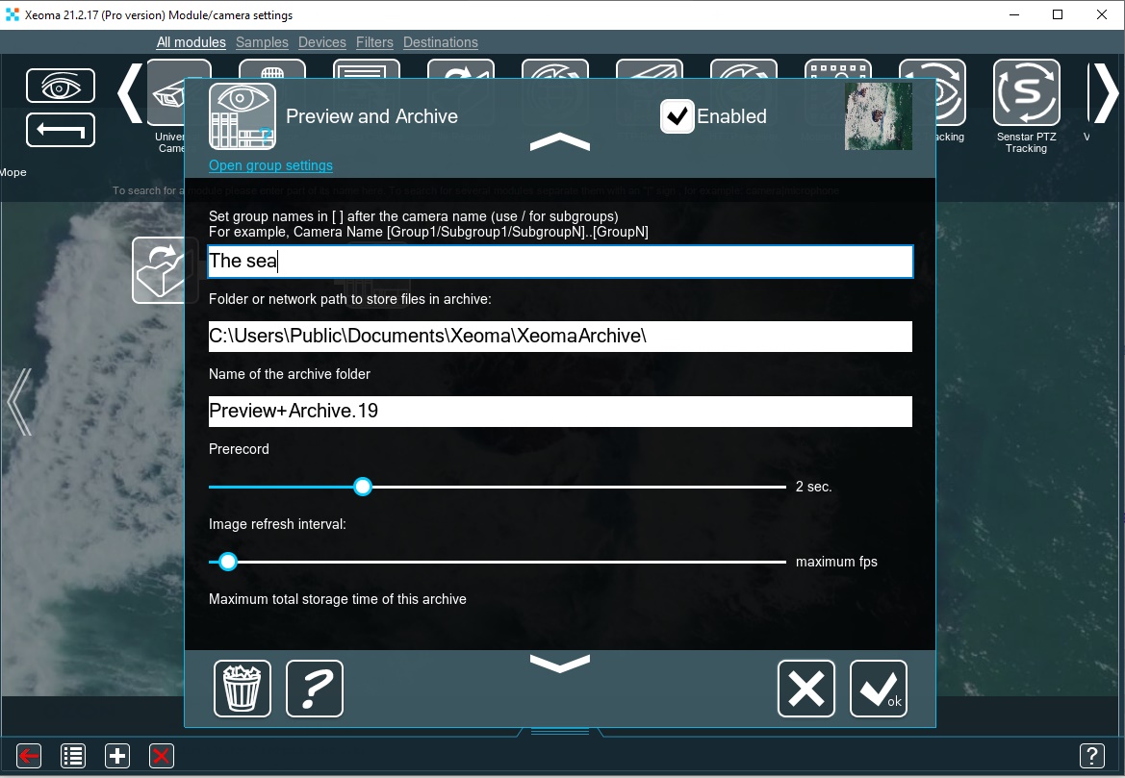Click the "2 sec." prerecord value

813,487
